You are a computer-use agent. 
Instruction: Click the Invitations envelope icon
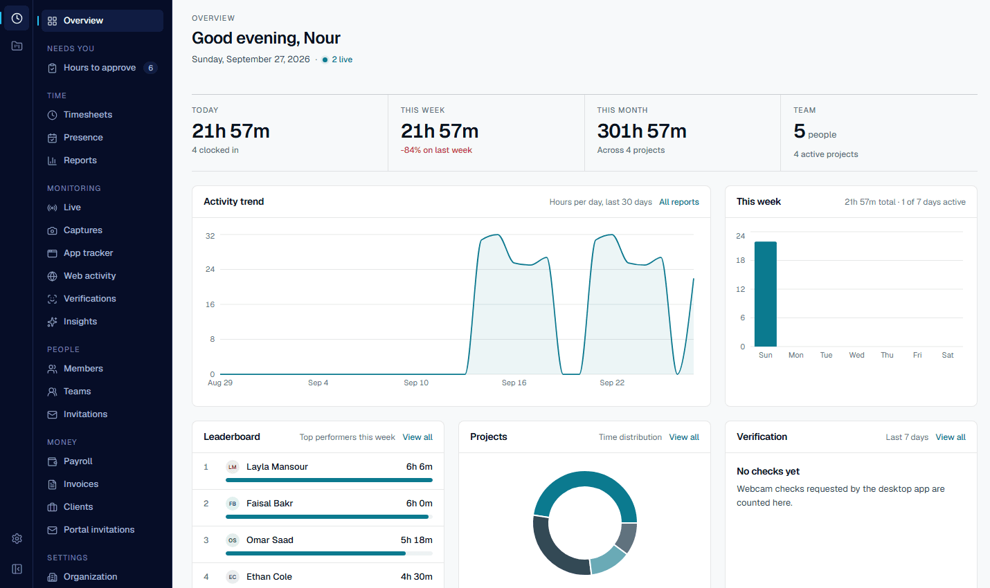pyautogui.click(x=52, y=414)
